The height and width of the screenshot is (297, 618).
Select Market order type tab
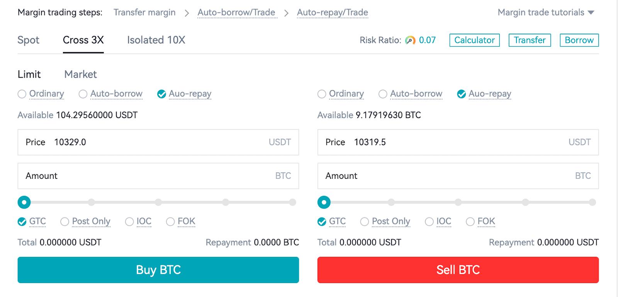[80, 74]
